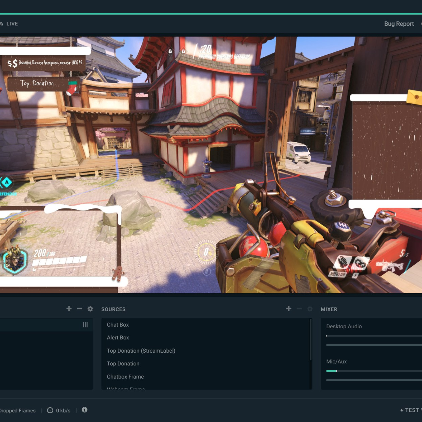Click the Top Donation overlay in the preview
Viewport: 422px width, 422px height.
[x=43, y=84]
